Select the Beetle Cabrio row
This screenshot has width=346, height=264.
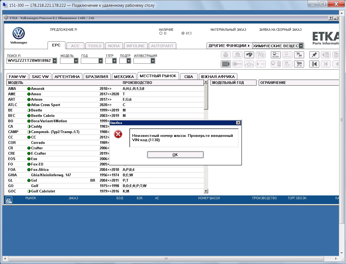[105, 116]
